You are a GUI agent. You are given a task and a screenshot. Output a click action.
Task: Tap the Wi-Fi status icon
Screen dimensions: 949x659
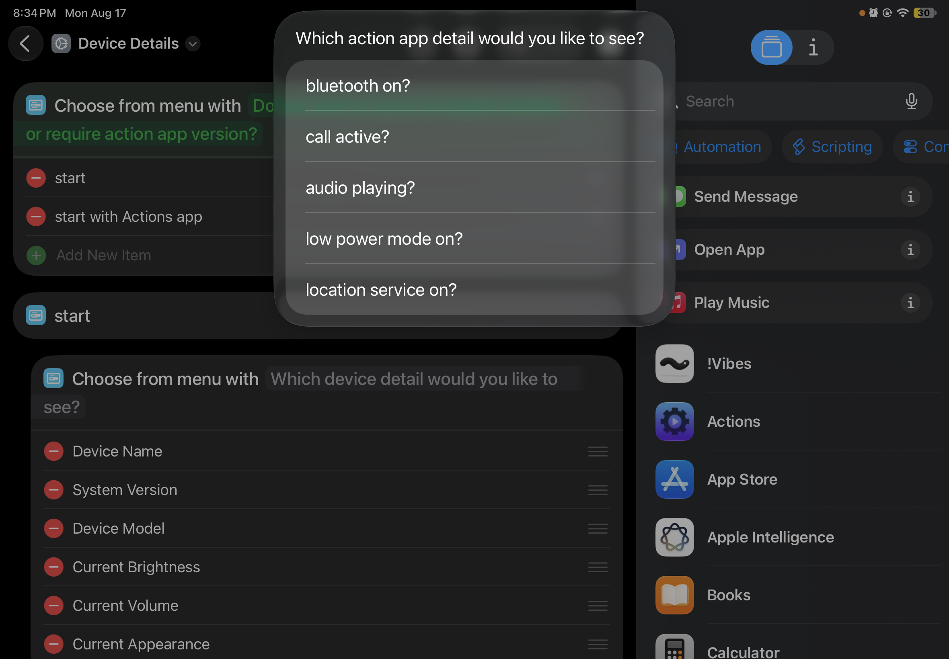point(903,13)
